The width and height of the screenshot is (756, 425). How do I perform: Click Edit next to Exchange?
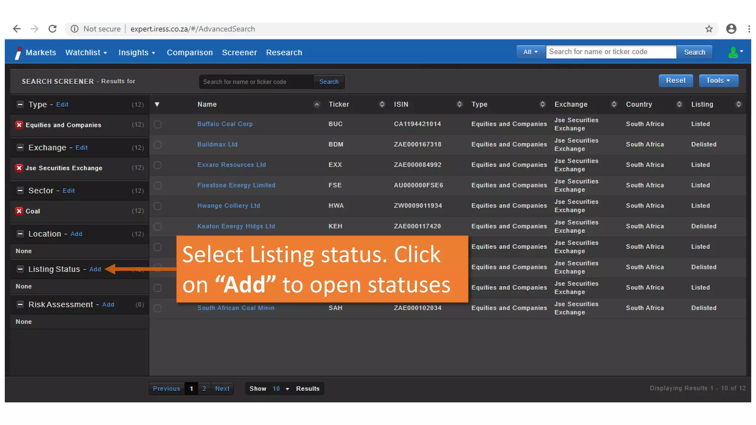point(82,148)
